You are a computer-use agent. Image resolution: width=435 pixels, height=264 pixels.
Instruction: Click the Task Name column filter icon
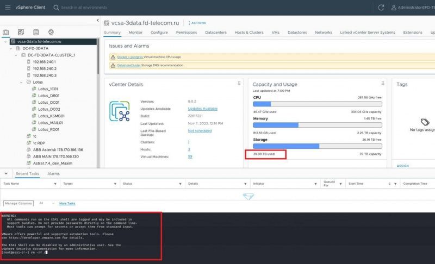pyautogui.click(x=56, y=184)
